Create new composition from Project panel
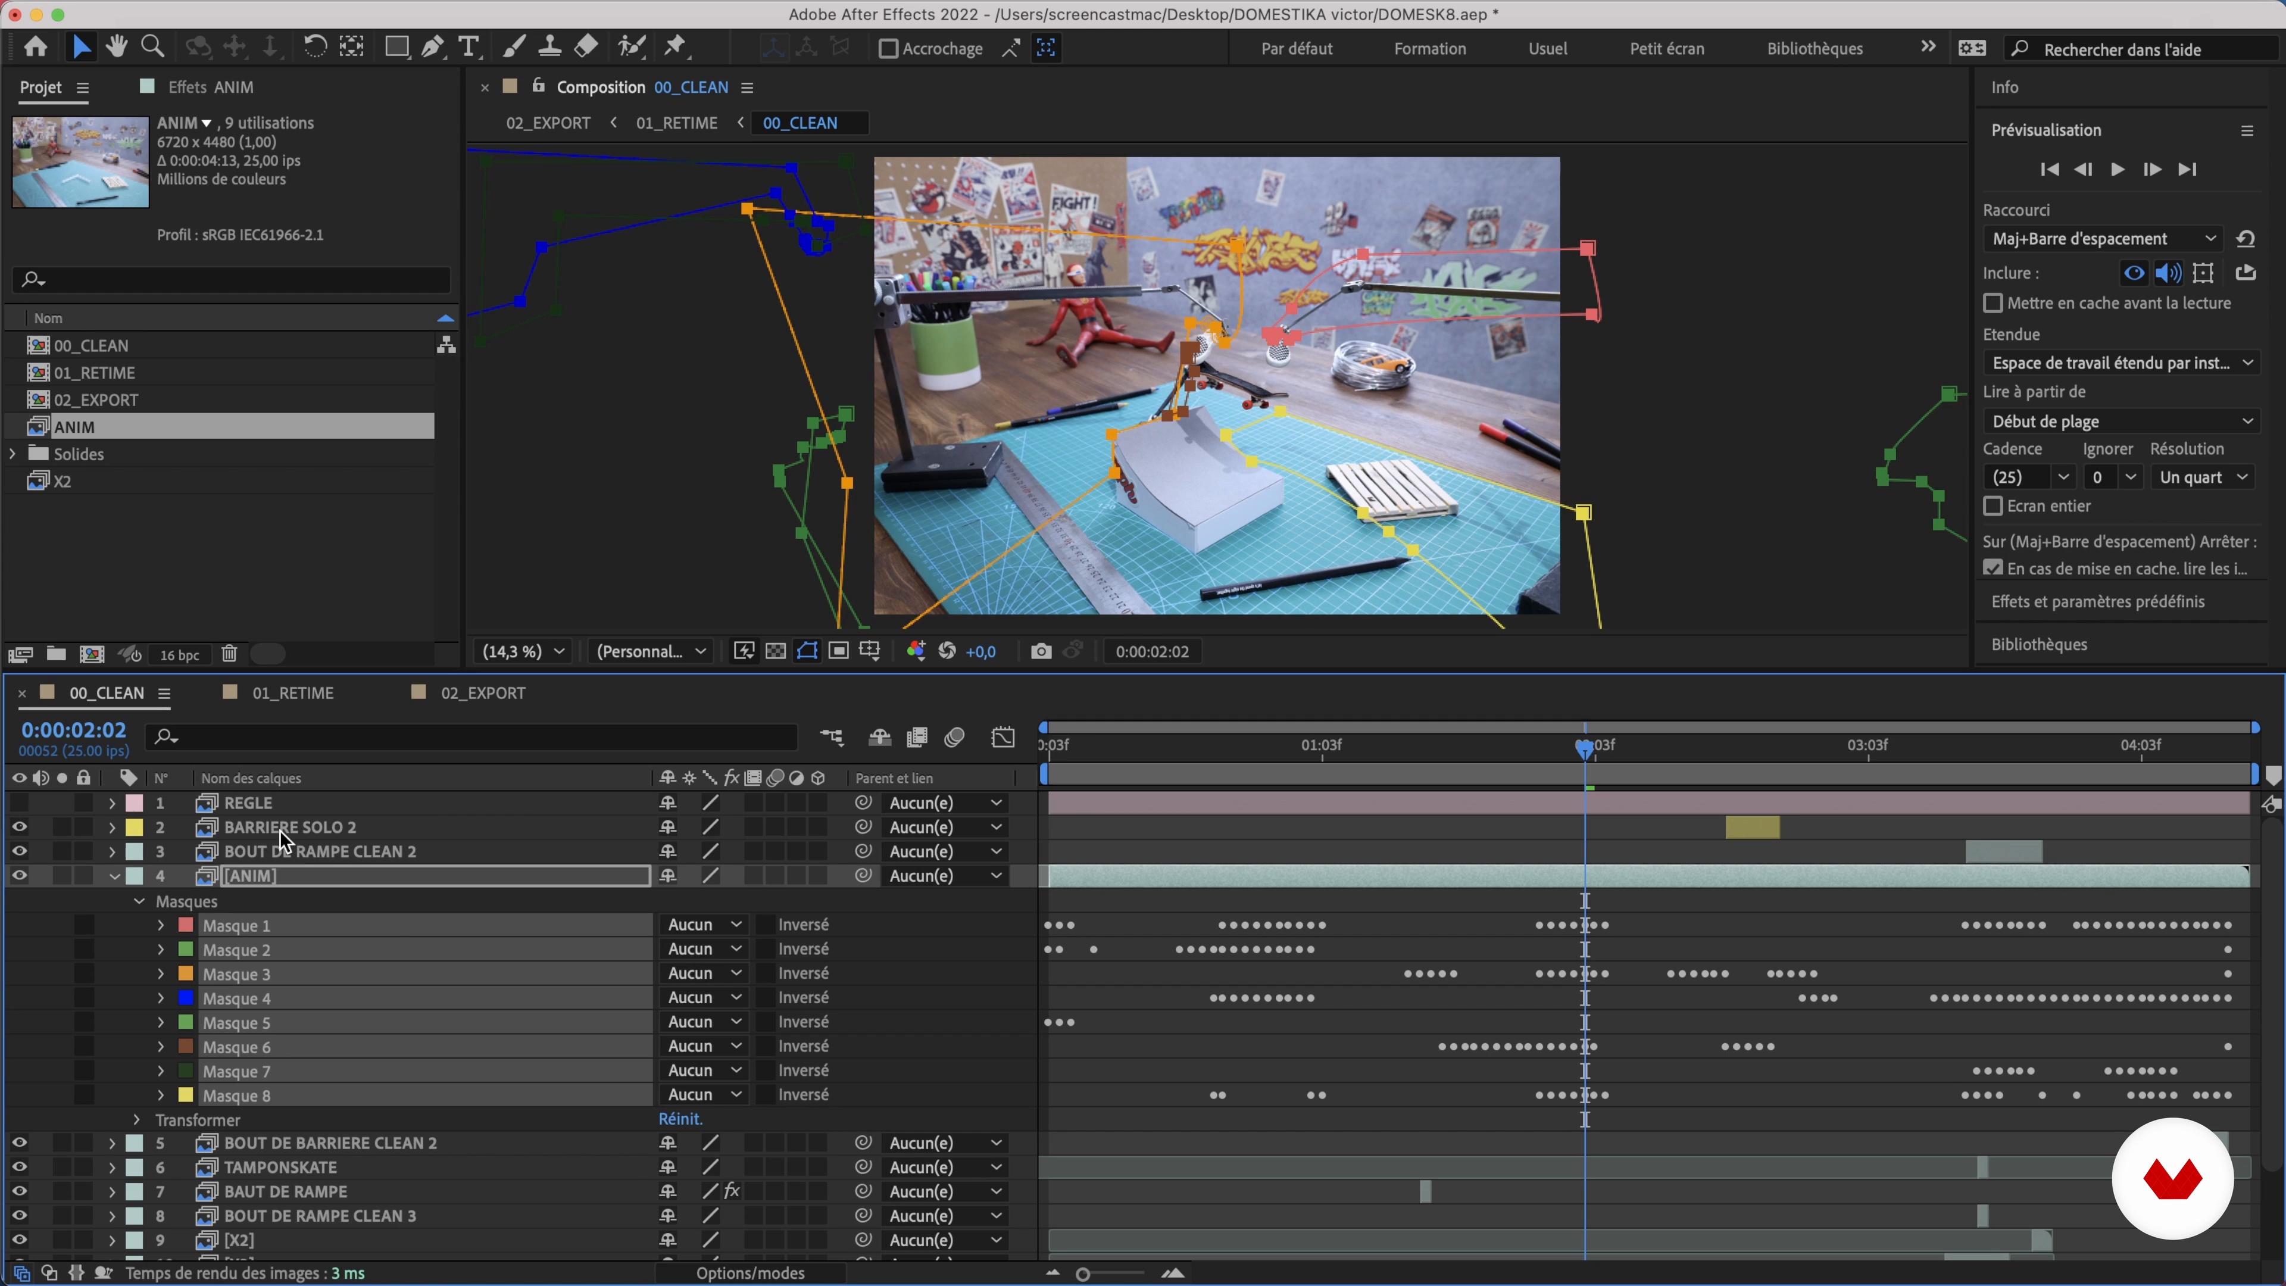The height and width of the screenshot is (1286, 2286). [92, 654]
